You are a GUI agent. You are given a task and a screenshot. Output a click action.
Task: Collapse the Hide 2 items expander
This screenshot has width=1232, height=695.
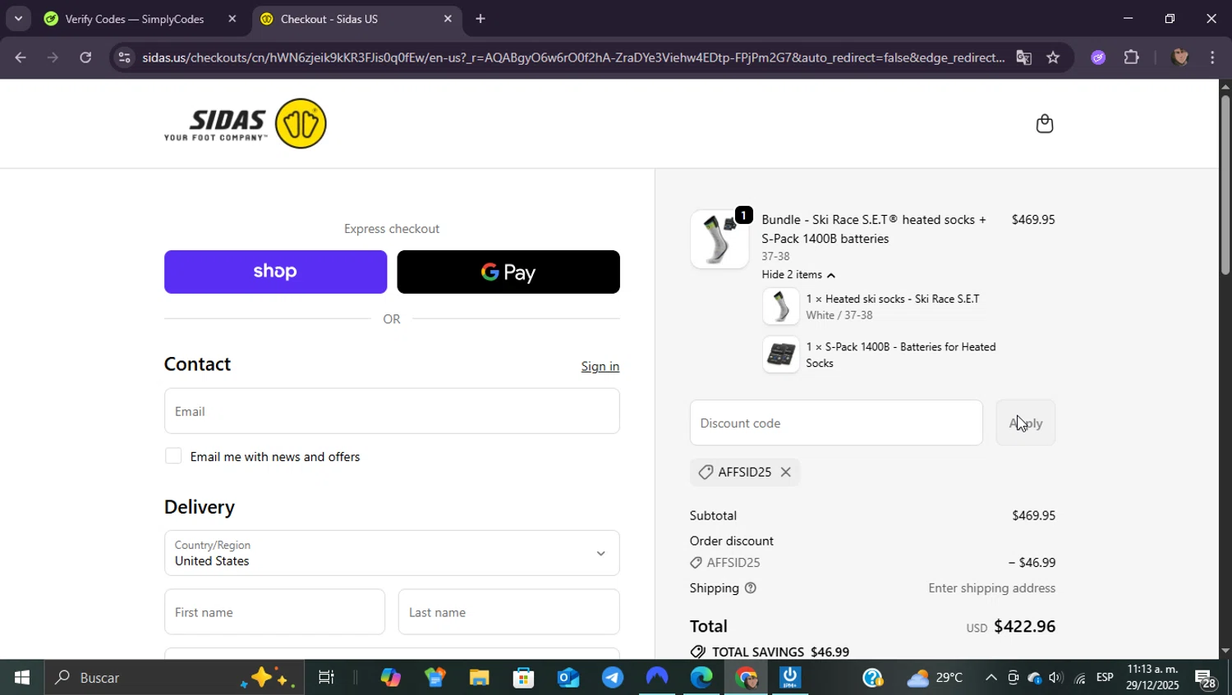[798, 275]
